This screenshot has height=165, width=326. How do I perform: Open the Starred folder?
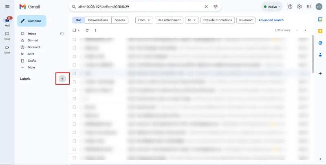[33, 40]
